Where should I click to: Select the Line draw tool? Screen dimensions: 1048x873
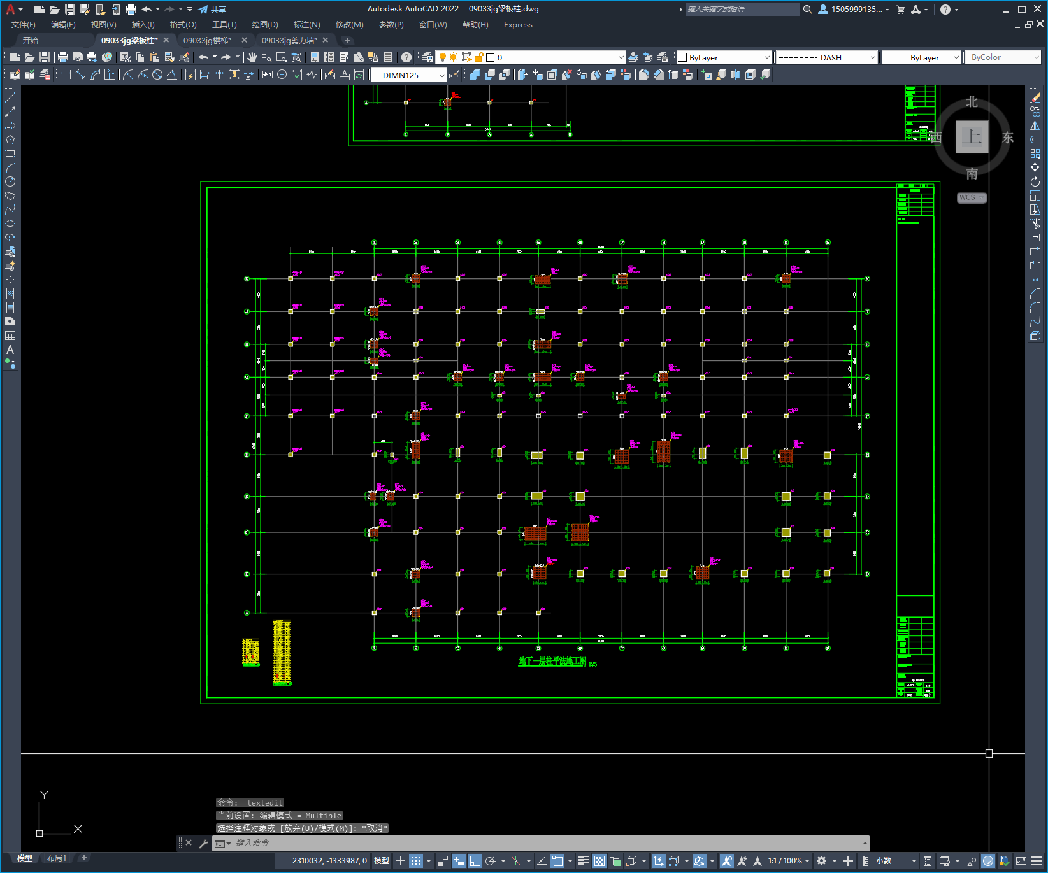[x=10, y=97]
